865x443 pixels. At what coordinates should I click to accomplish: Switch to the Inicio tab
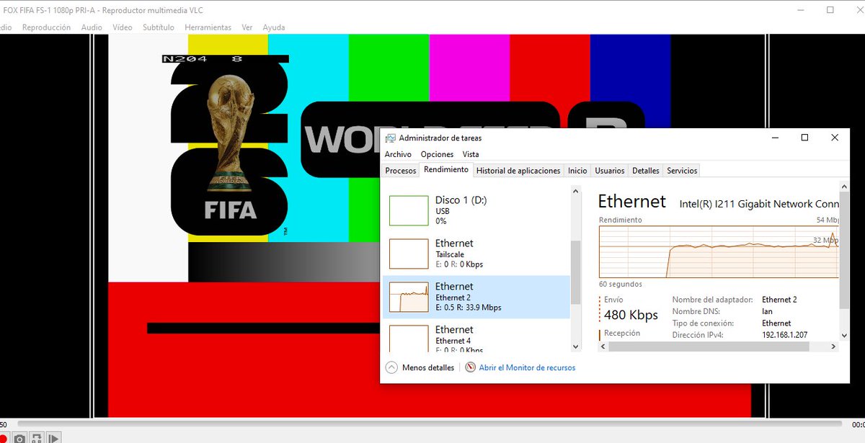pyautogui.click(x=577, y=171)
